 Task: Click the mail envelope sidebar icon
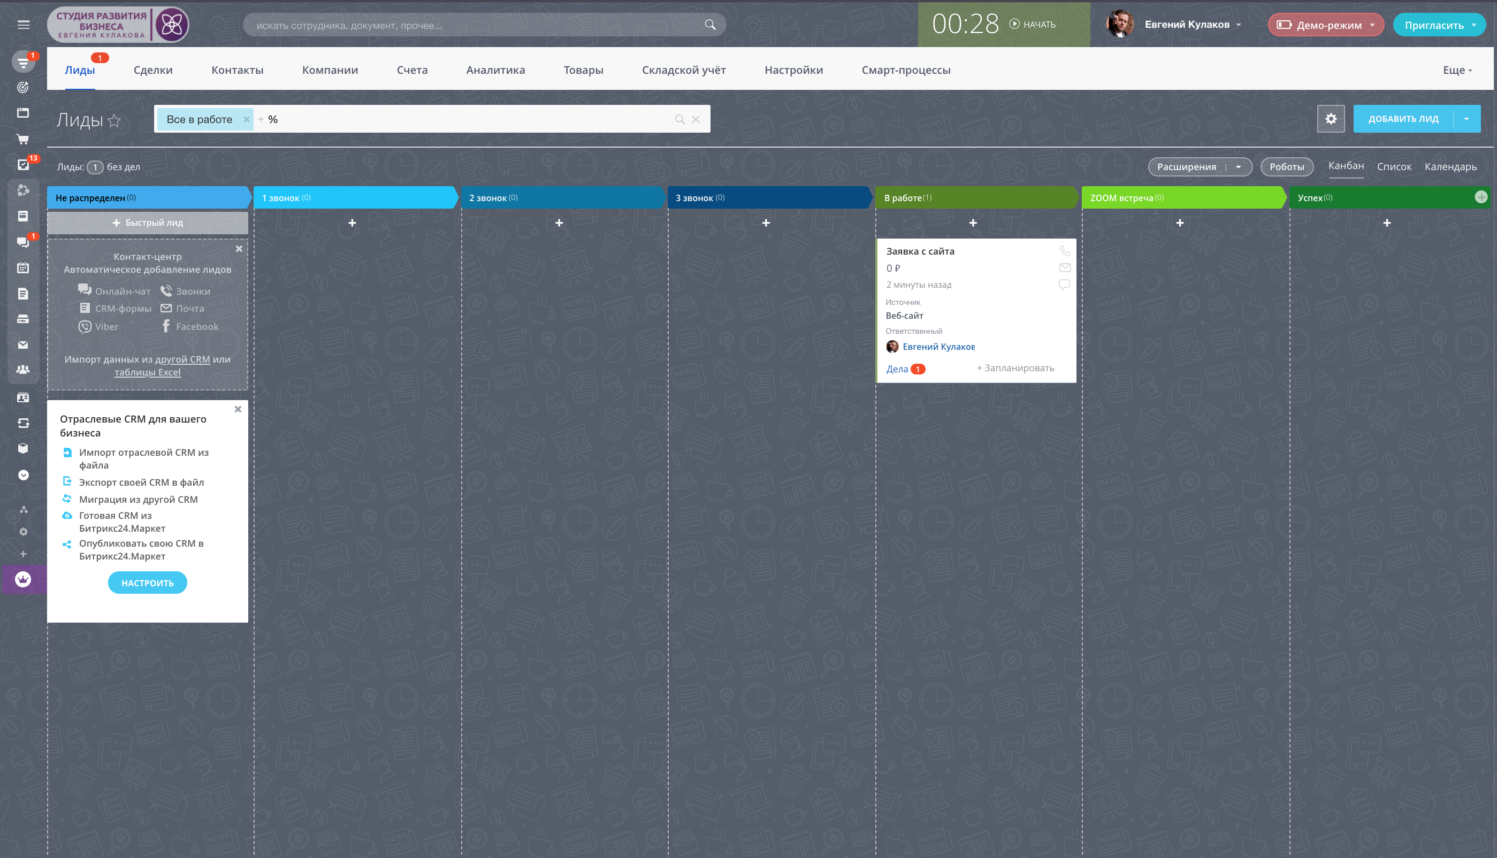coord(23,344)
